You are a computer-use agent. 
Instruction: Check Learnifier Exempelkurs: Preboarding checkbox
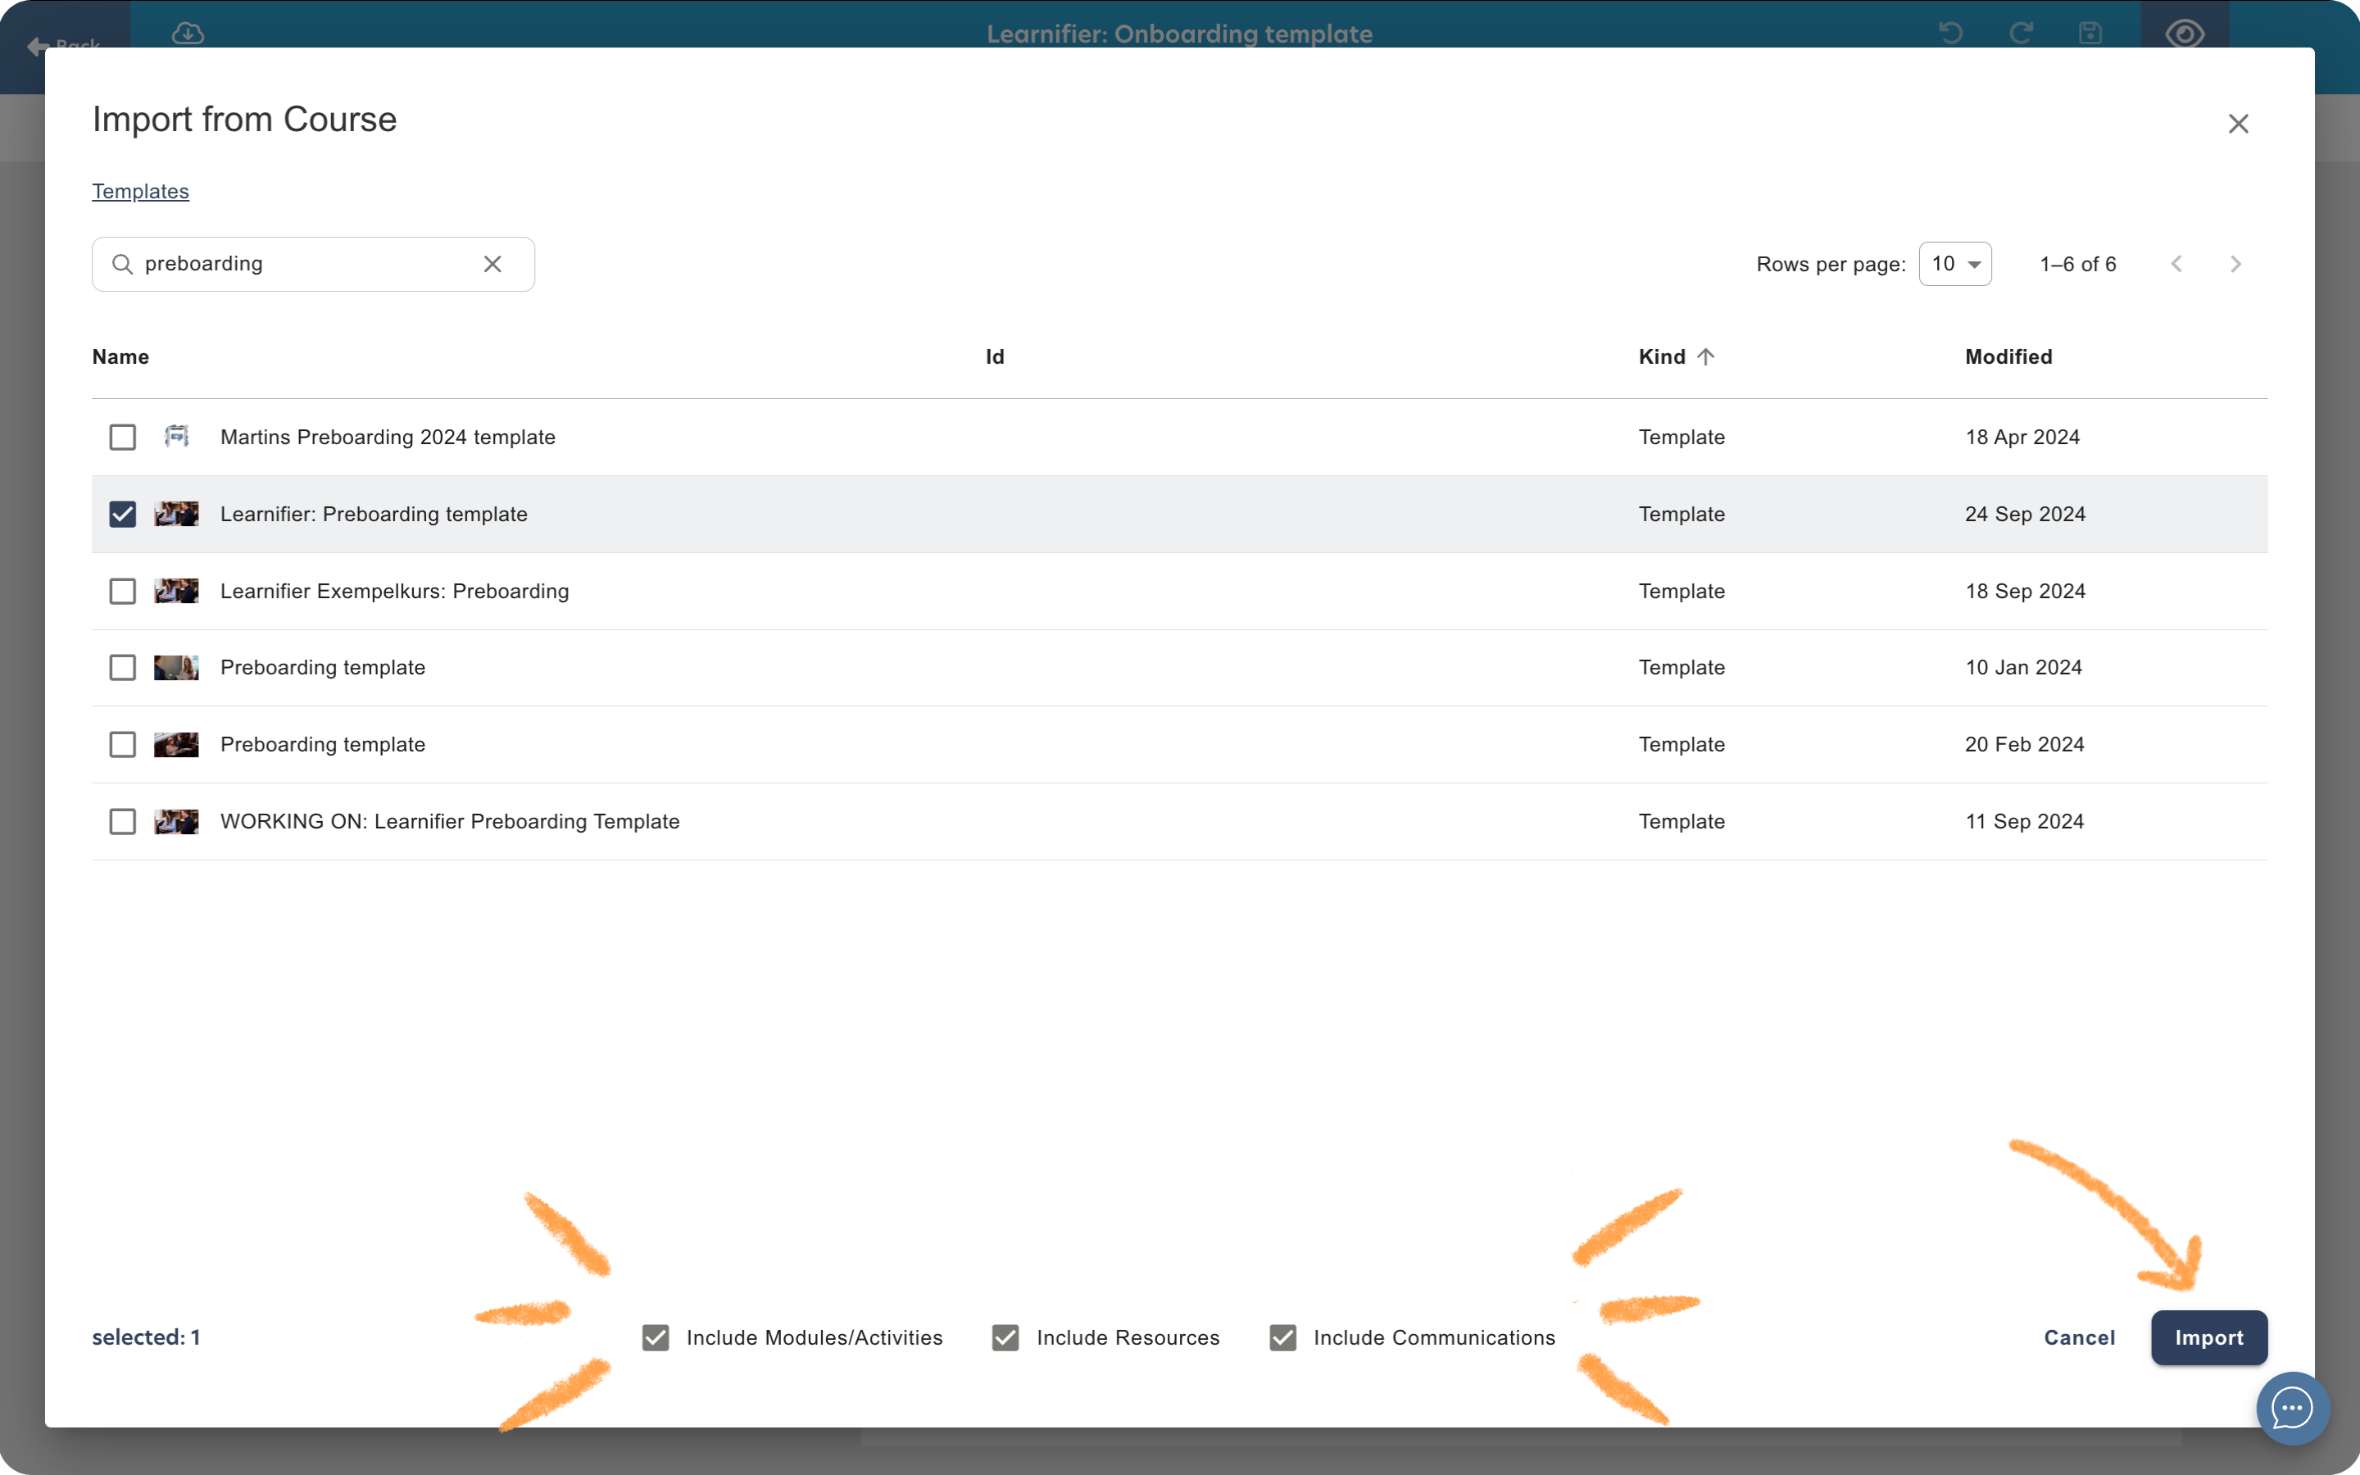tap(123, 591)
